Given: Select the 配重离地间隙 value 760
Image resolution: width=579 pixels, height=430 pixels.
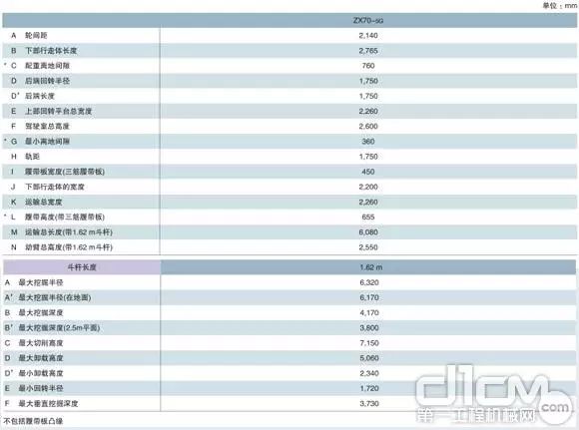Looking at the screenshot, I should 368,66.
